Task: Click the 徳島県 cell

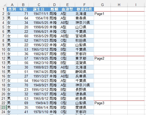Action: [85, 94]
